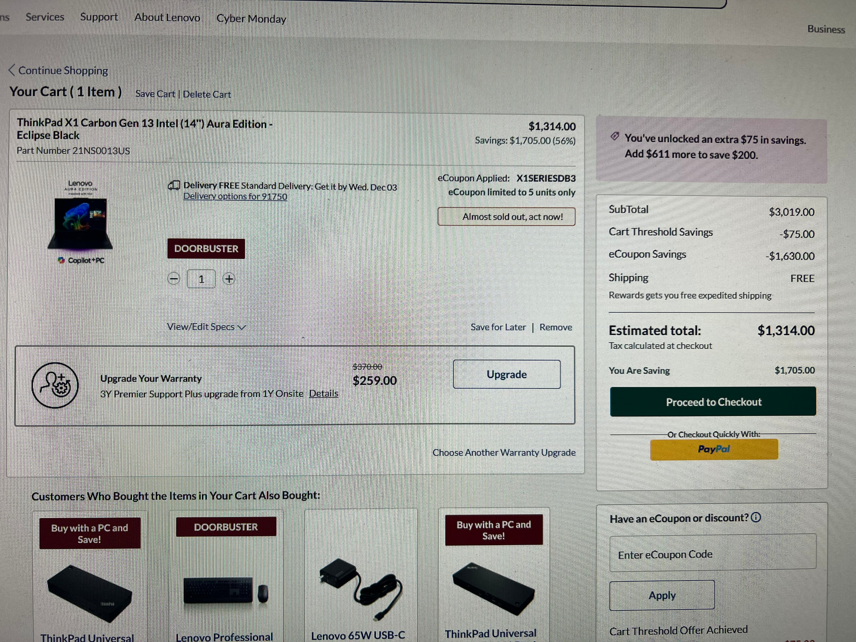Increase quantity with the plus icon
The width and height of the screenshot is (856, 642).
pos(229,279)
